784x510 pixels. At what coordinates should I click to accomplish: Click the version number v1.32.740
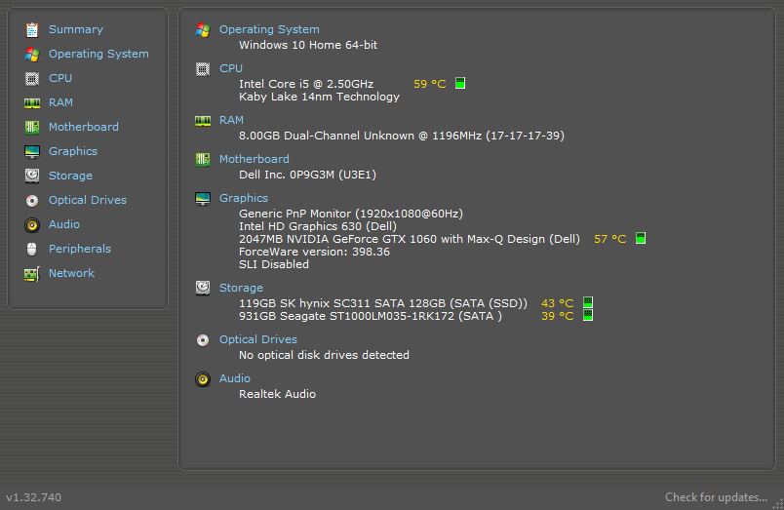tap(34, 497)
